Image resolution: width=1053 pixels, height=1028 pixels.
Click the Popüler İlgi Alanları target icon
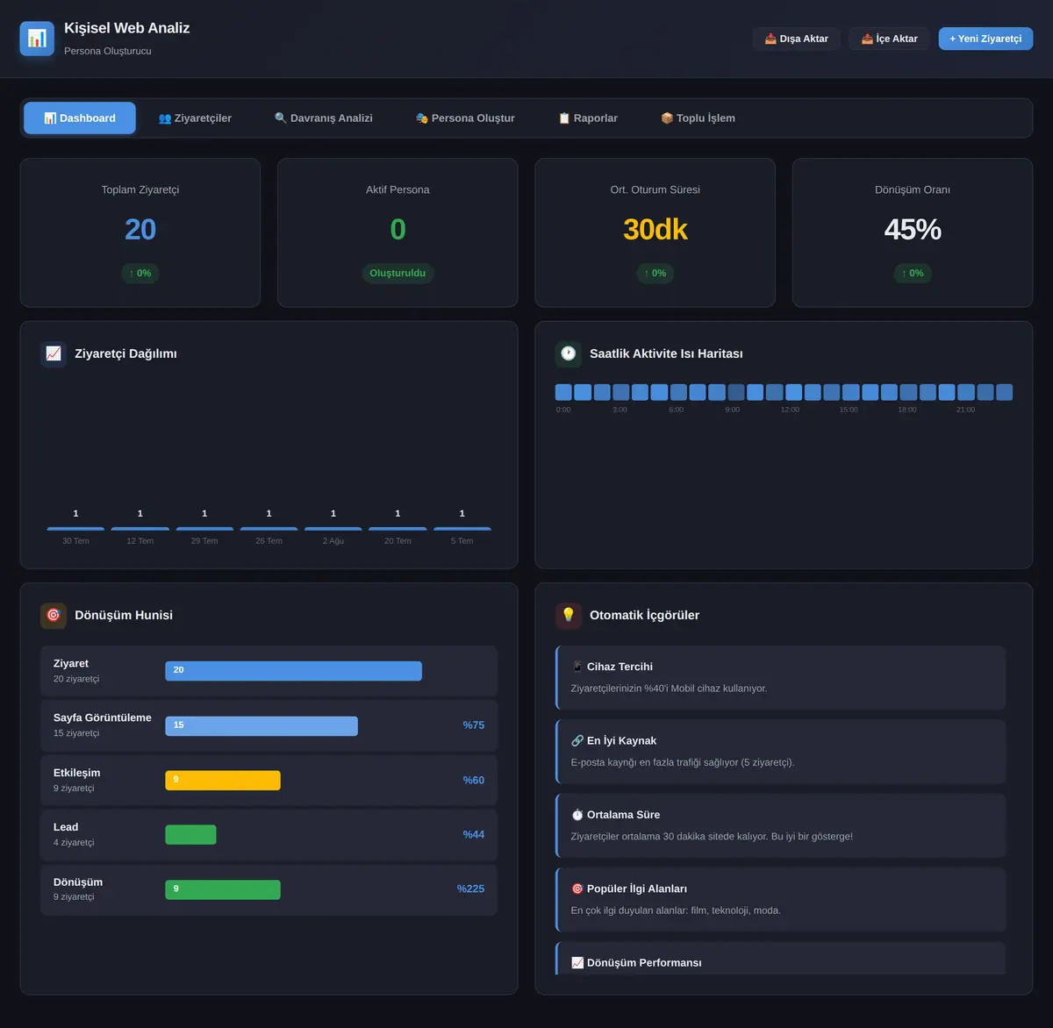coord(577,889)
